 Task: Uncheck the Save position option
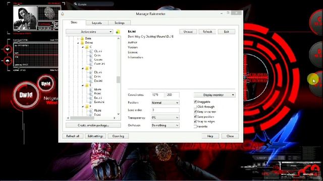pos(195,117)
